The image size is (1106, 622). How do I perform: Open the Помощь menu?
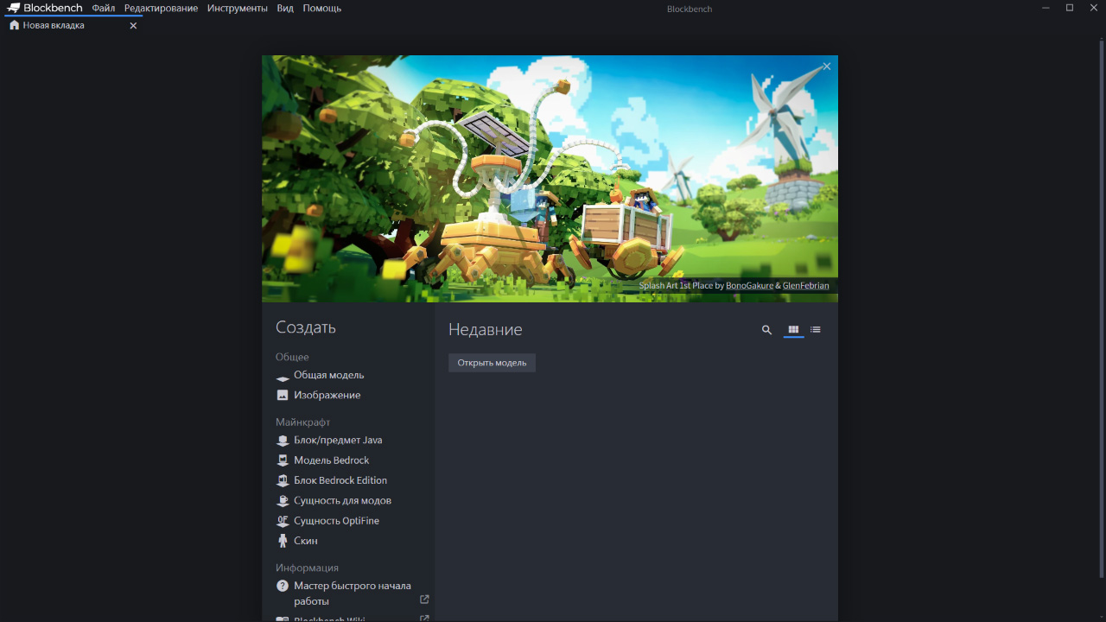click(322, 8)
